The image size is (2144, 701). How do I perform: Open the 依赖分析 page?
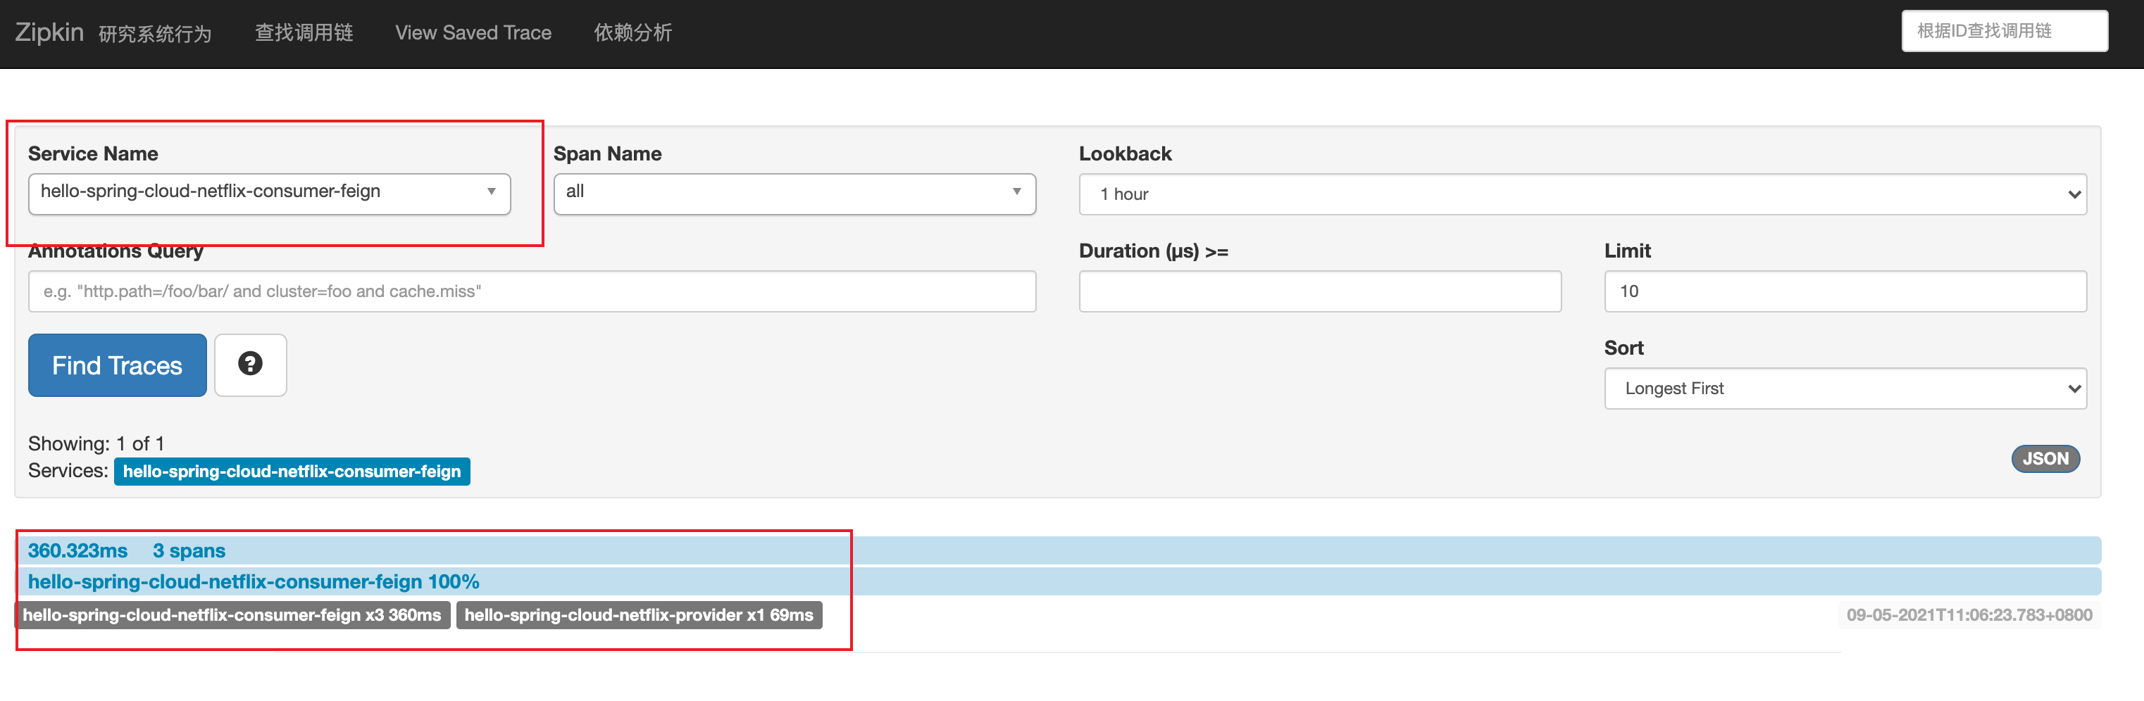[632, 32]
